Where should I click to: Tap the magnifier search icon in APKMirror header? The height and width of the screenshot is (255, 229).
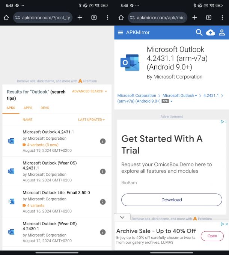point(199,32)
